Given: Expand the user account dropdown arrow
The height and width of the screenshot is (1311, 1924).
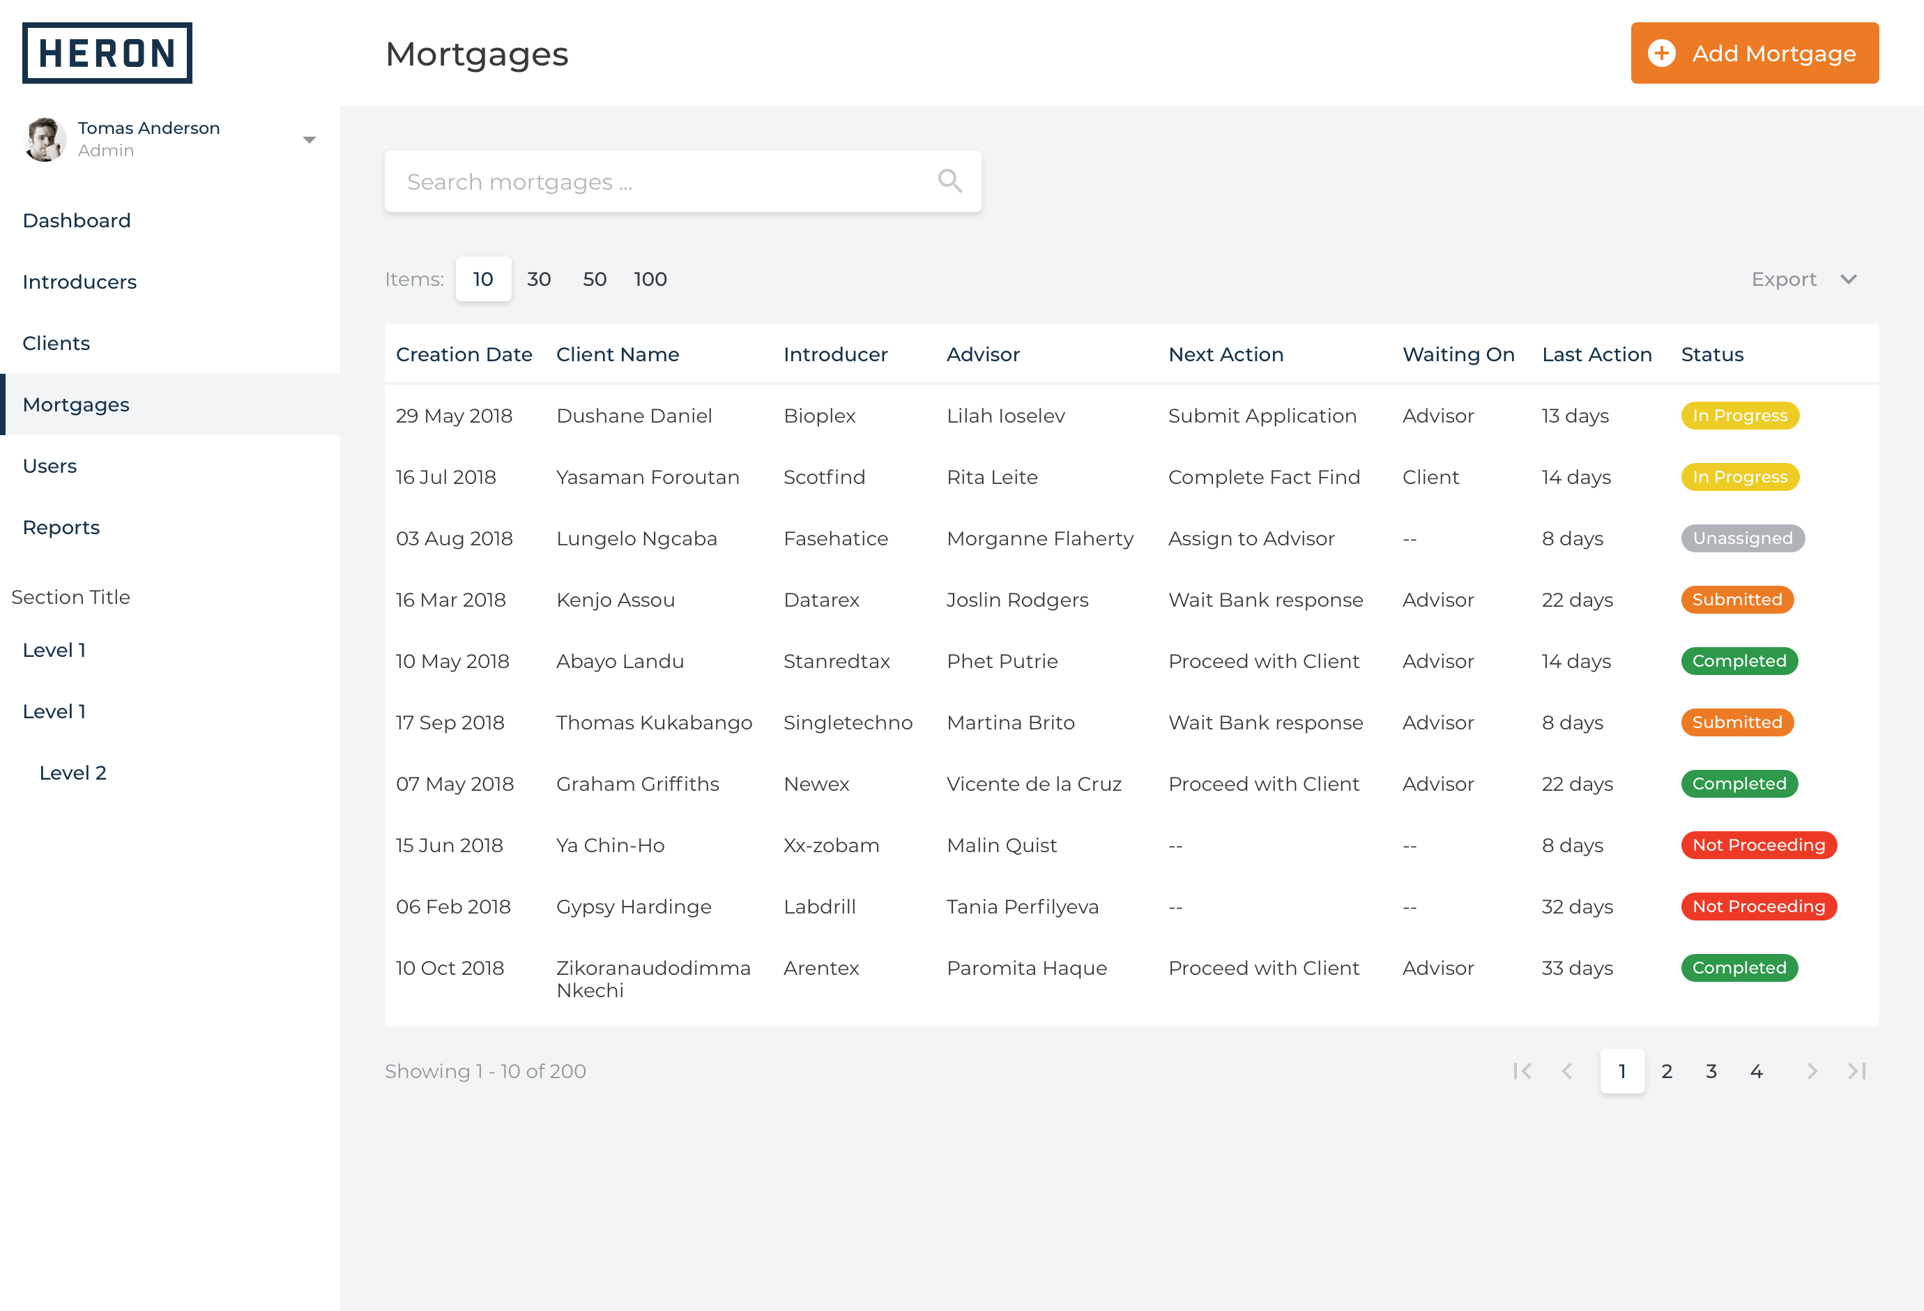Looking at the screenshot, I should tap(309, 140).
